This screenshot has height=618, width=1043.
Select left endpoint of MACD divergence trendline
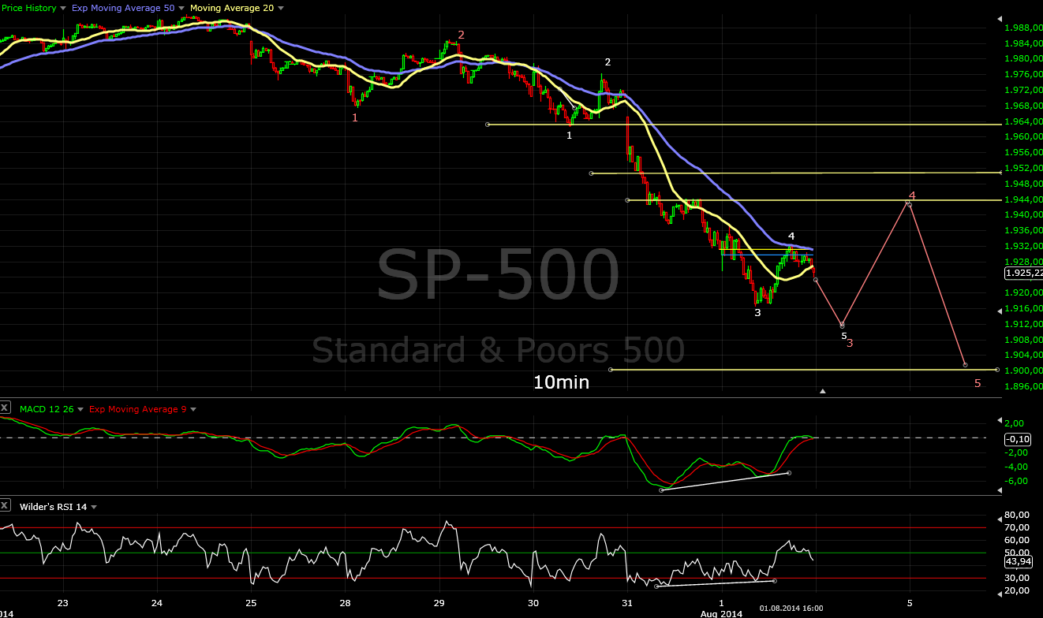[x=661, y=490]
